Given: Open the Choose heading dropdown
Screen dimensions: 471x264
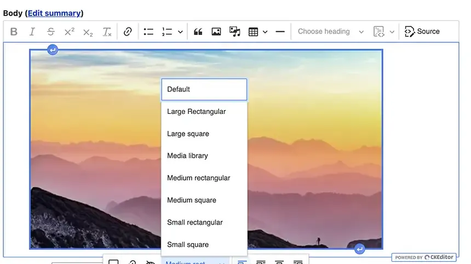Looking at the screenshot, I should 330,32.
